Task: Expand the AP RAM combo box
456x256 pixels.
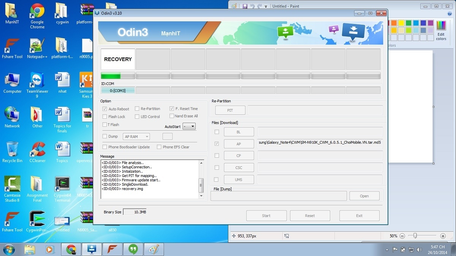Action: 136,136
